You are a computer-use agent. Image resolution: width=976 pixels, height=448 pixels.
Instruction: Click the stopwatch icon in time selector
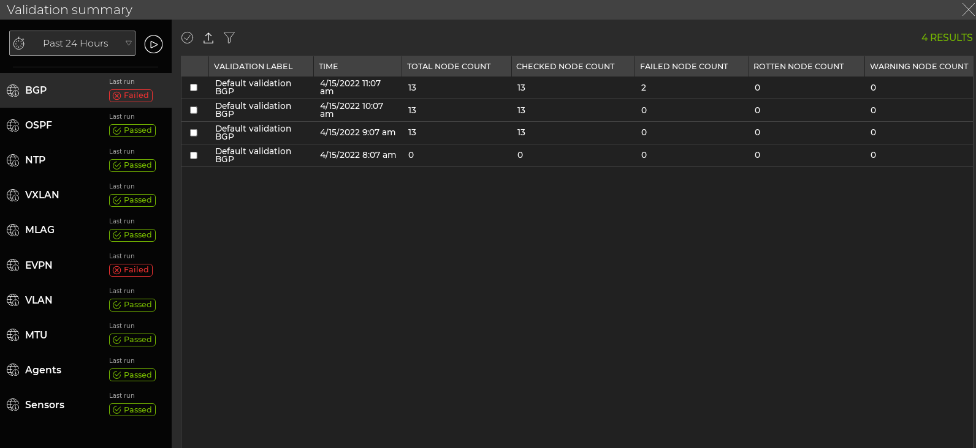[19, 43]
